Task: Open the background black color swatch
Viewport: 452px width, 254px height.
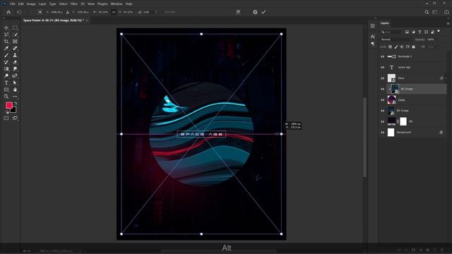Action: pos(13,110)
